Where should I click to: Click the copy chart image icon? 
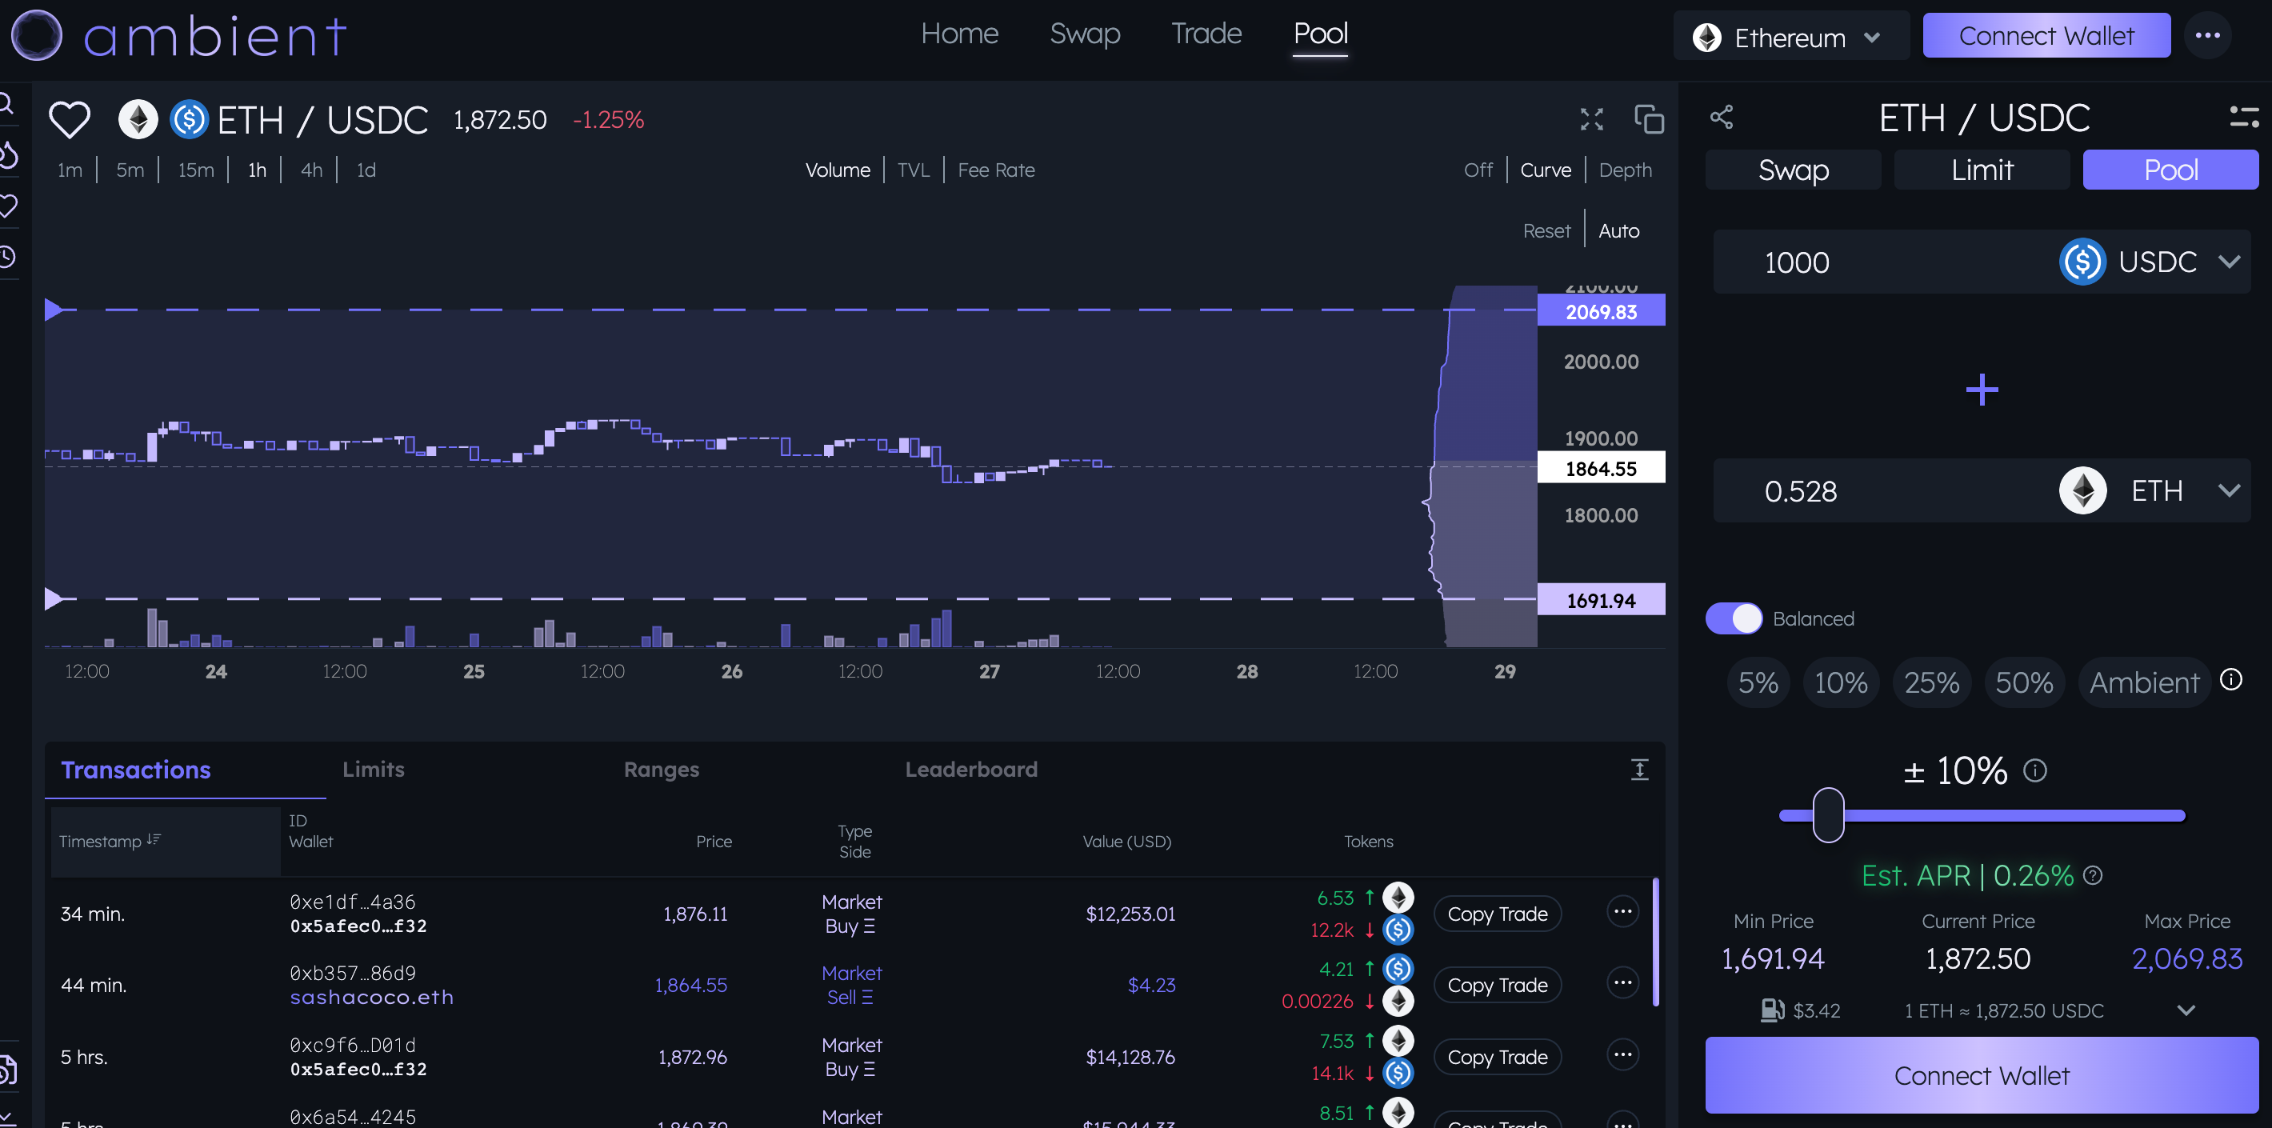[x=1647, y=119]
